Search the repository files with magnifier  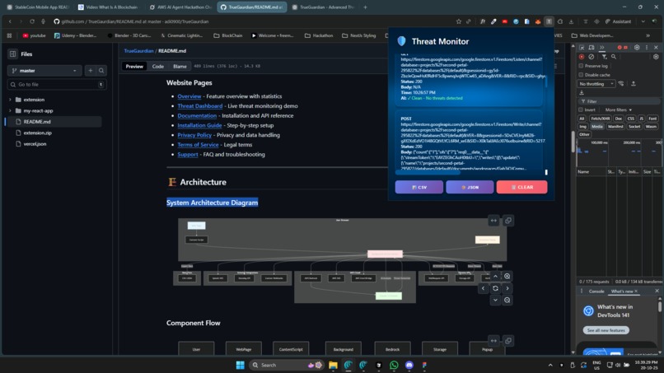(x=101, y=71)
